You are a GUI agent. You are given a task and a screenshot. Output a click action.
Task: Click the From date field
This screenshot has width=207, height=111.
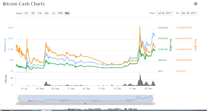click(x=165, y=13)
